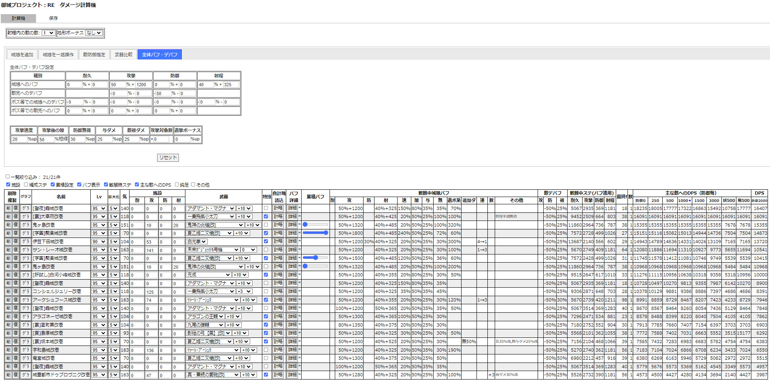Click the 攻撃速度 %up input field
The image size is (770, 386).
[x=19, y=139]
